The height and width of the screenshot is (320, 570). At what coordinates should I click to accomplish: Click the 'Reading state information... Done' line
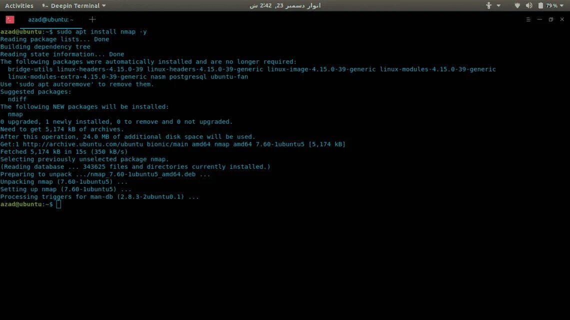pyautogui.click(x=62, y=54)
